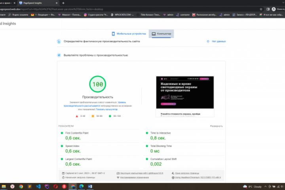This screenshot has width=285, height=190.
Task: Open a new browser tab with plus button
Action: [63, 3]
